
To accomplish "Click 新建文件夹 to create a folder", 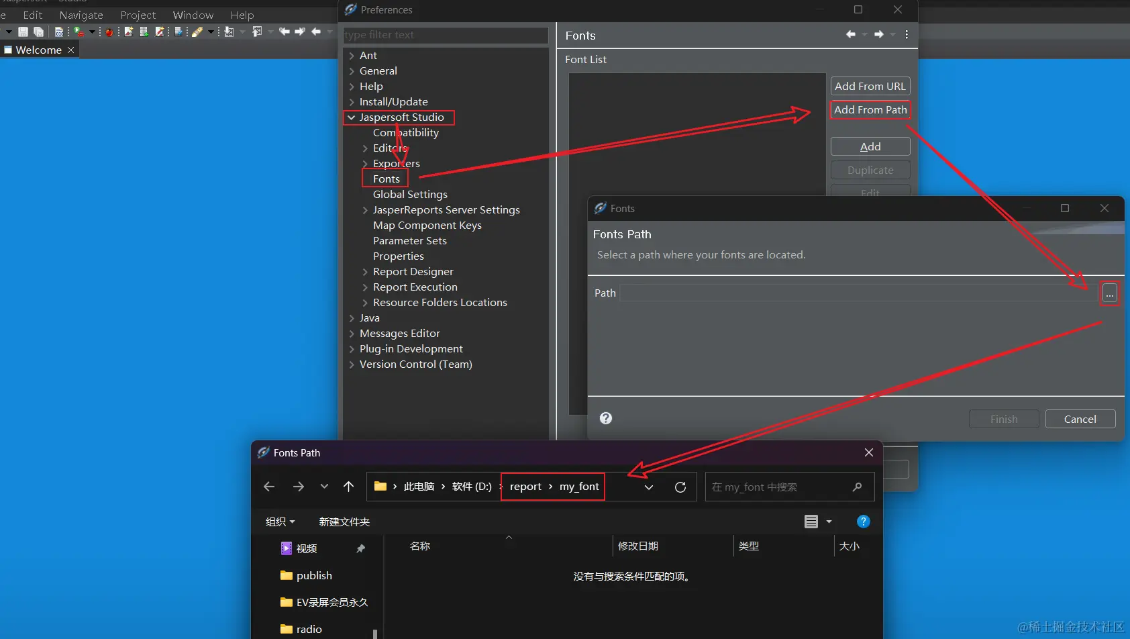I will 344,522.
